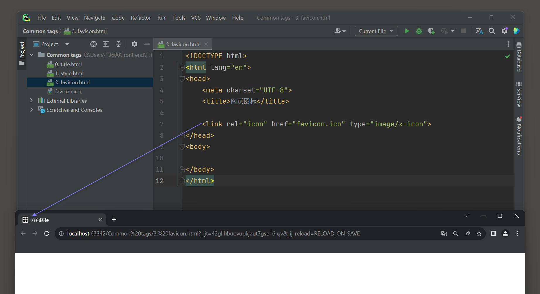Fold the body tag at line 9

182,147
